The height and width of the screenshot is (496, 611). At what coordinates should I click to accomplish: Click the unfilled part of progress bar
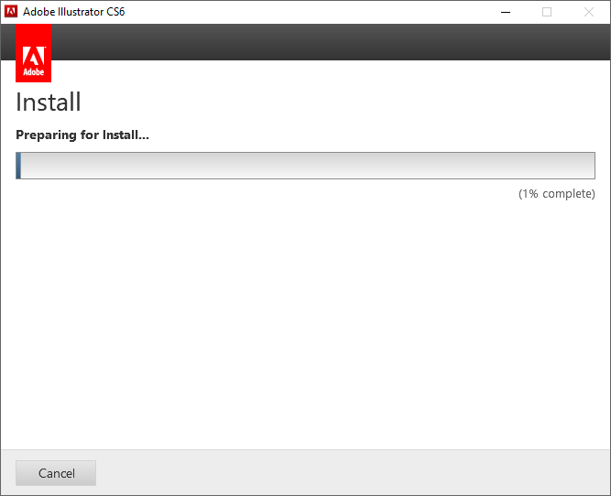[x=308, y=166]
